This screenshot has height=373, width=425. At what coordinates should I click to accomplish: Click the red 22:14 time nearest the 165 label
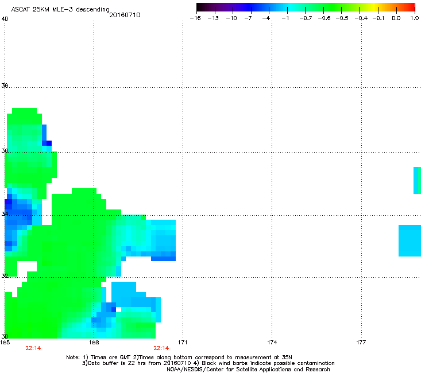click(x=33, y=348)
